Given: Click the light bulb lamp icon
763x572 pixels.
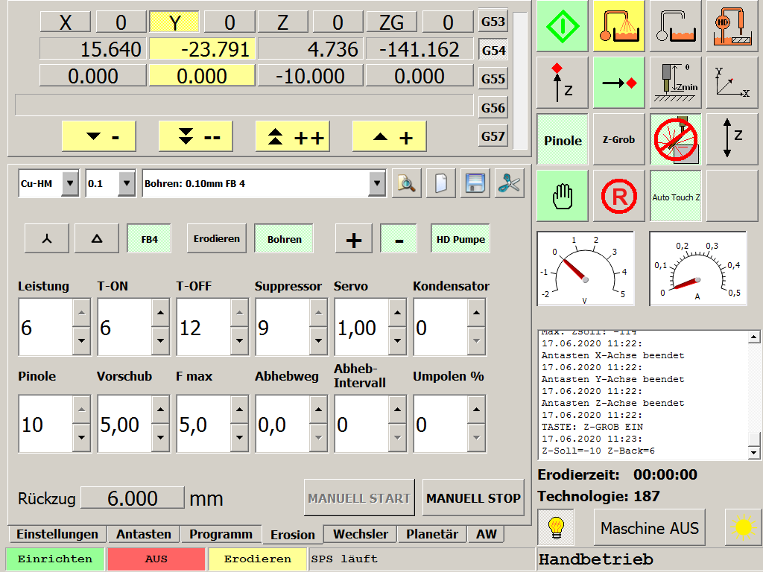Looking at the screenshot, I should (x=556, y=527).
